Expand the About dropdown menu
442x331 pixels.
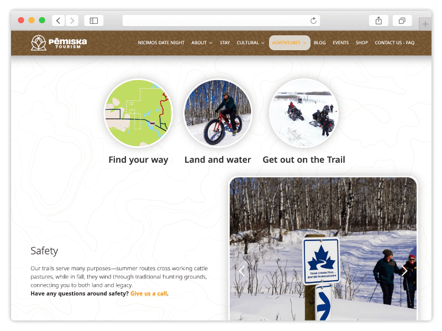[x=202, y=43]
